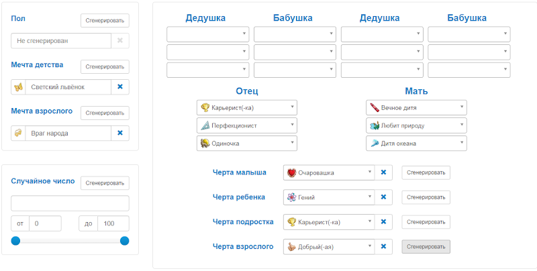537x271 pixels.
Task: Click the Мать heading
Action: pos(416,91)
